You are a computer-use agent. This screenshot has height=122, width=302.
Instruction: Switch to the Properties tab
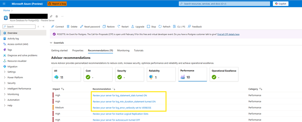point(78,50)
